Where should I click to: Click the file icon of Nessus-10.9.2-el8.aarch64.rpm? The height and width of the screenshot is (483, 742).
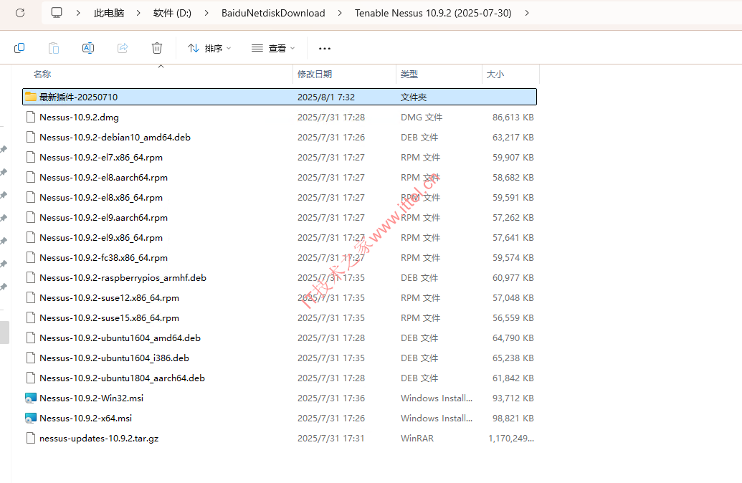pyautogui.click(x=31, y=178)
